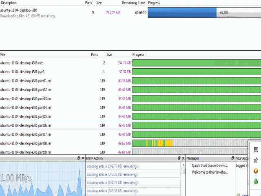The image size is (261, 196).
Task: Click the orange round tray icon
Action: 256,171
